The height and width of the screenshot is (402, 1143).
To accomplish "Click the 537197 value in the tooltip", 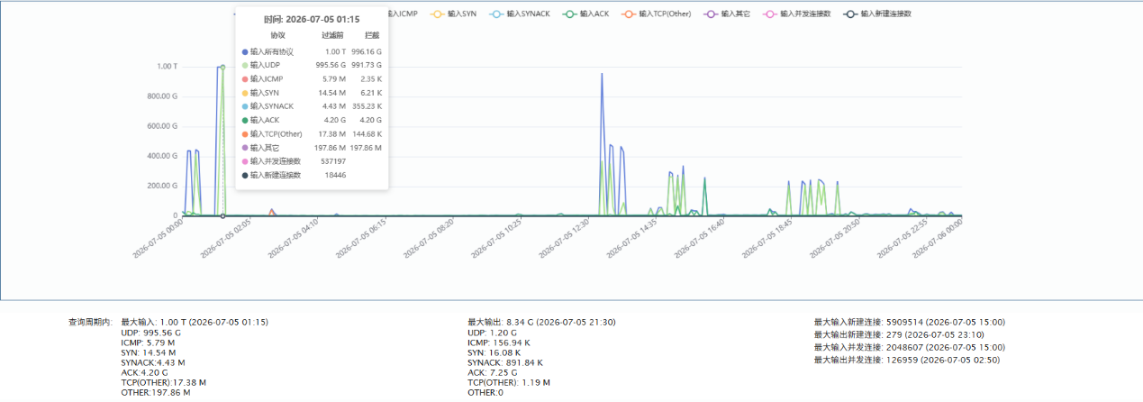I will point(331,160).
